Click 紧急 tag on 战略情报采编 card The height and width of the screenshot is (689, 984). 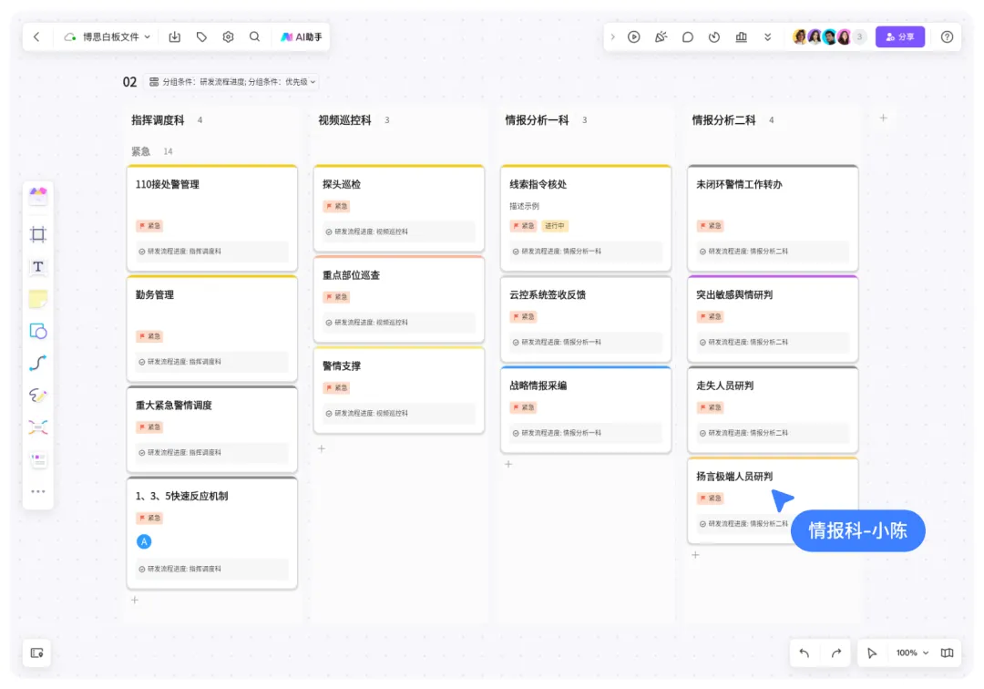pyautogui.click(x=523, y=407)
